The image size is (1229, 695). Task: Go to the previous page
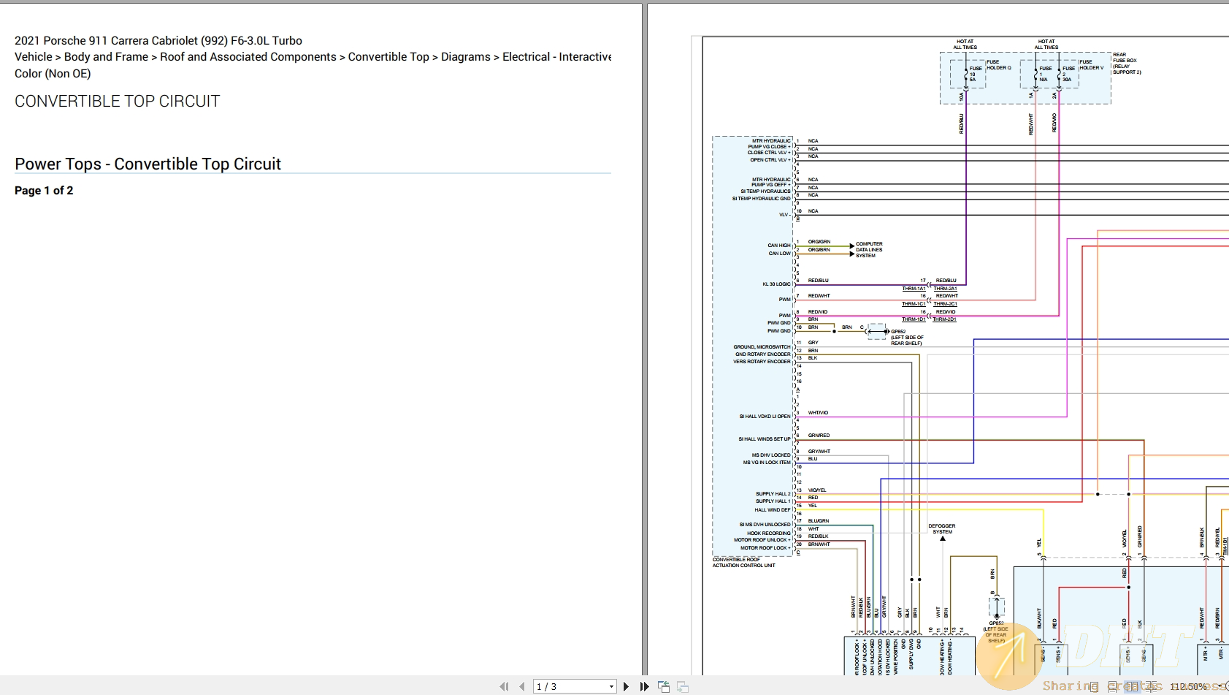[522, 686]
